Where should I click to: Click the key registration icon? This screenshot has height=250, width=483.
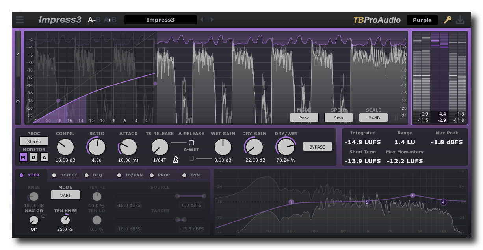pyautogui.click(x=447, y=19)
